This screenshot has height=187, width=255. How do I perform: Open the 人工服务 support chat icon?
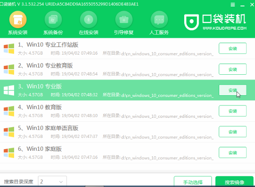click(x=159, y=20)
